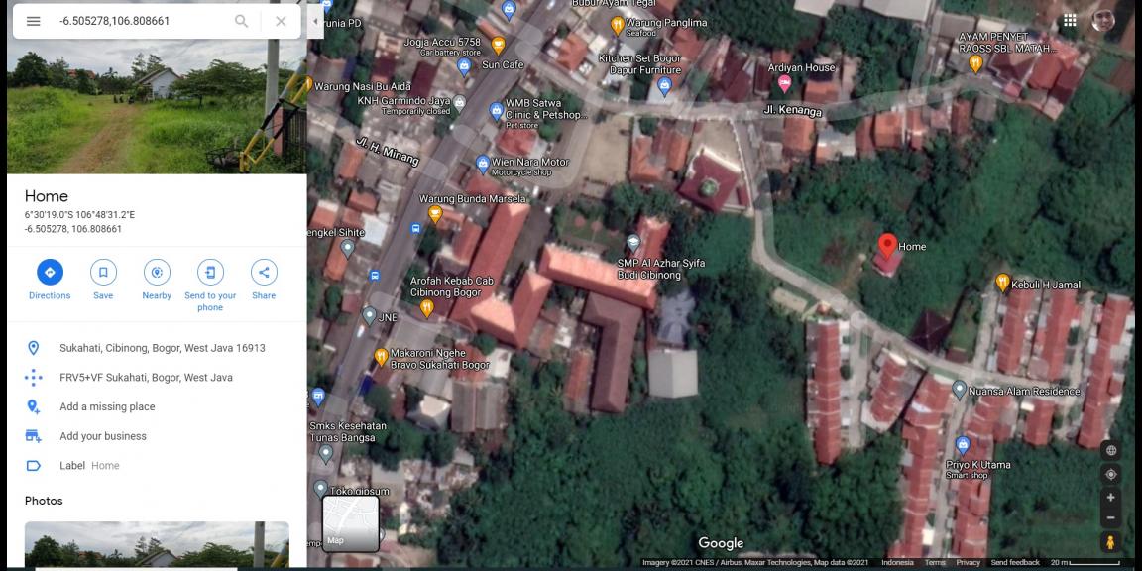Zoom out using the minus control
This screenshot has height=571, width=1142.
[1110, 515]
